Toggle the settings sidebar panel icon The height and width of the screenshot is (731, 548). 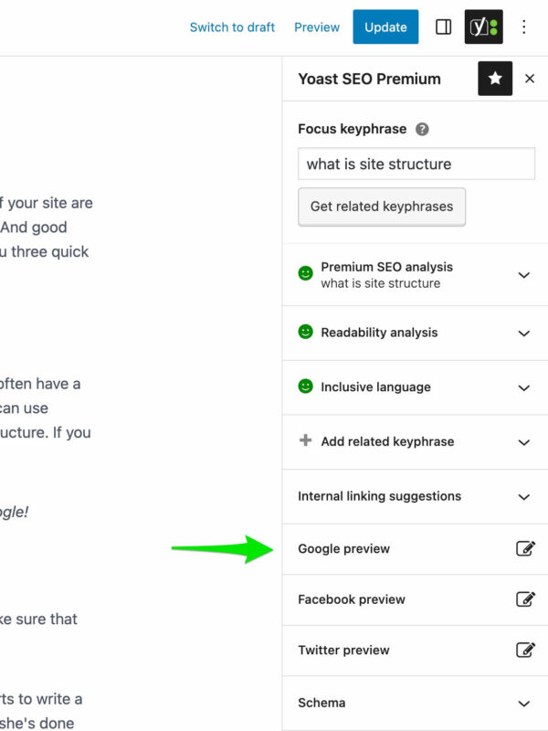(x=443, y=26)
